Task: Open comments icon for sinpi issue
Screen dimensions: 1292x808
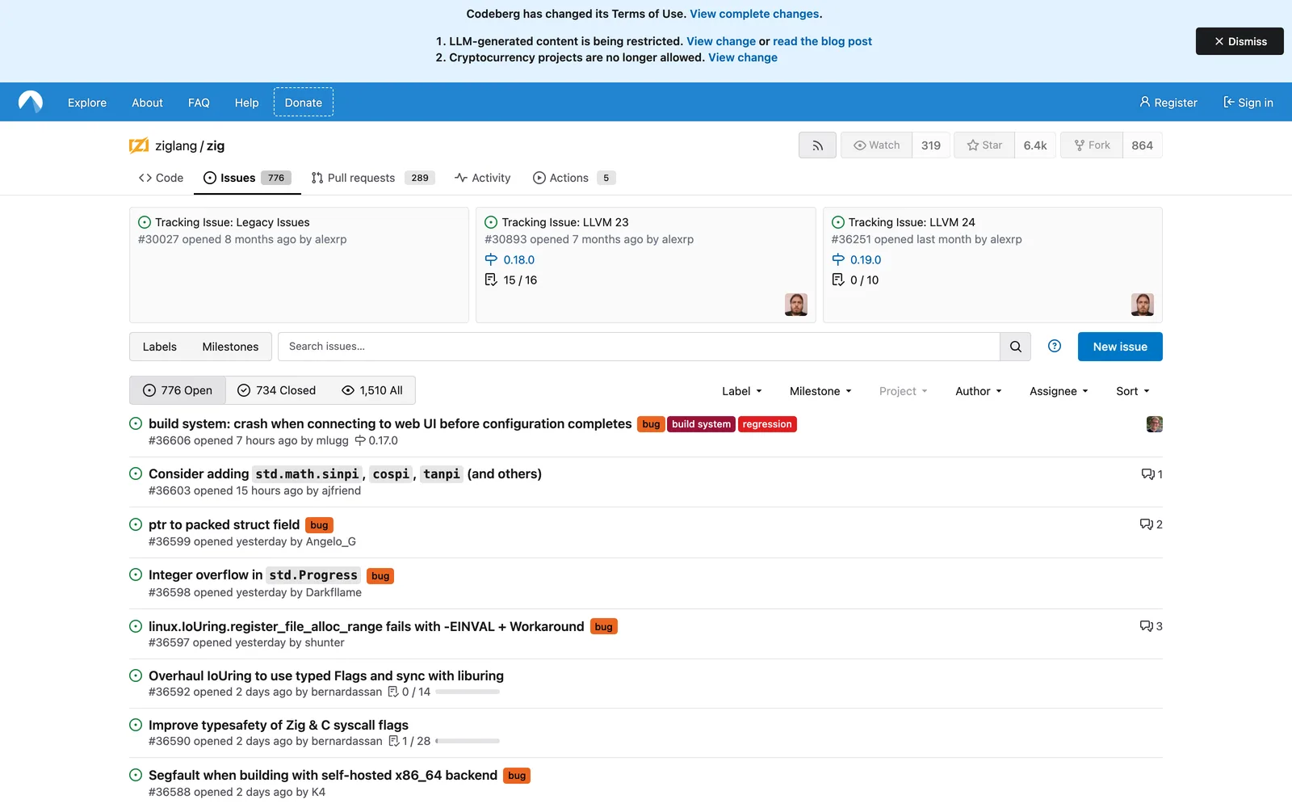Action: (1151, 474)
